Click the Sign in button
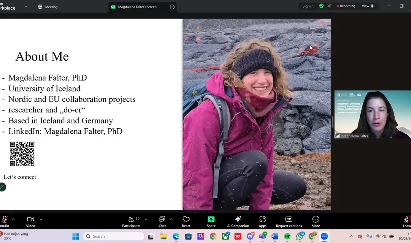 pos(308,6)
